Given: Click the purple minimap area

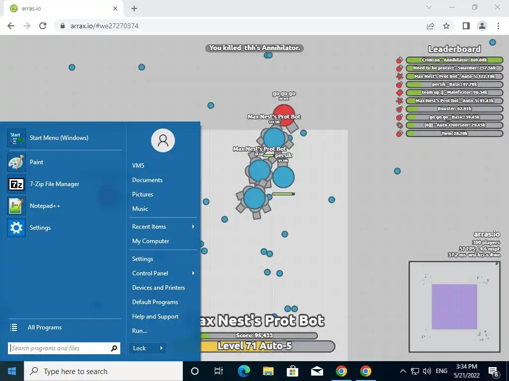Looking at the screenshot, I should tap(454, 307).
